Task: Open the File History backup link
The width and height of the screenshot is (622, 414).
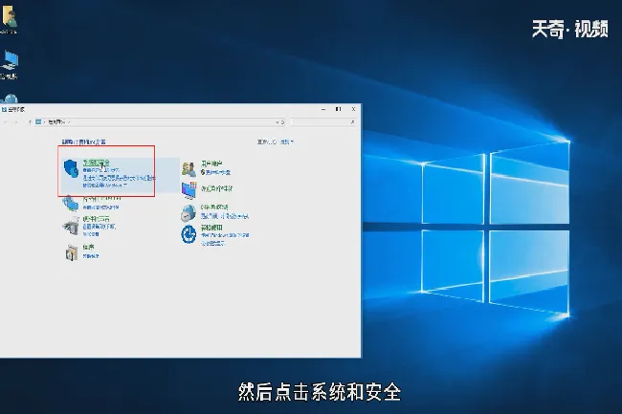Action: tap(119, 178)
